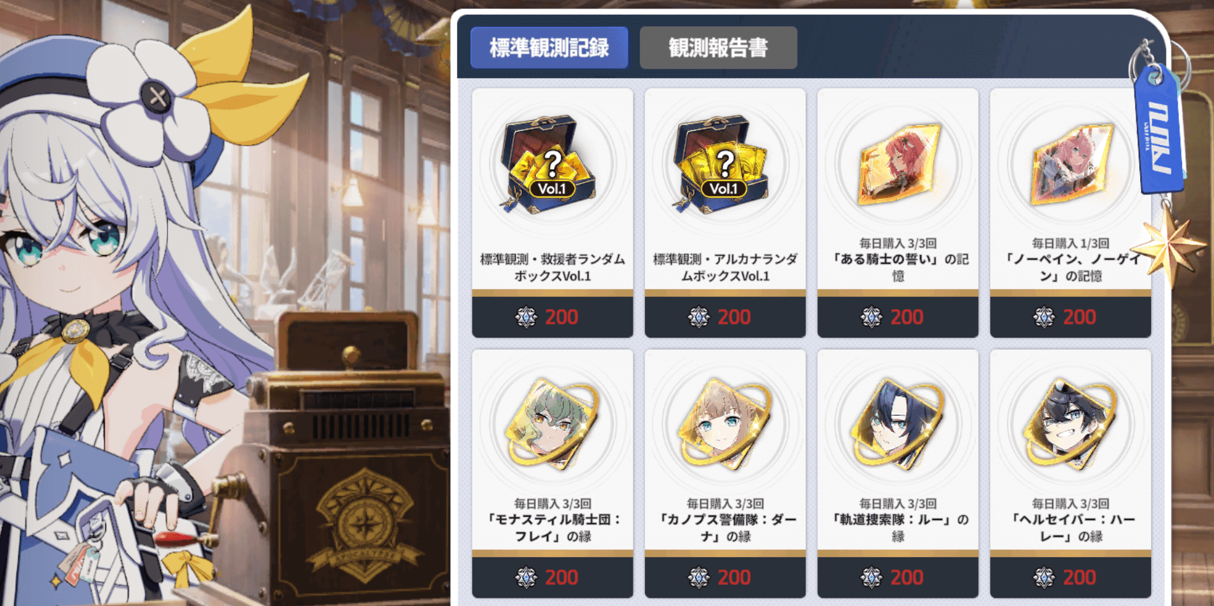Tap the 200 price under ハーレーの縁
Screen dimensions: 1214x606
(x=1071, y=577)
